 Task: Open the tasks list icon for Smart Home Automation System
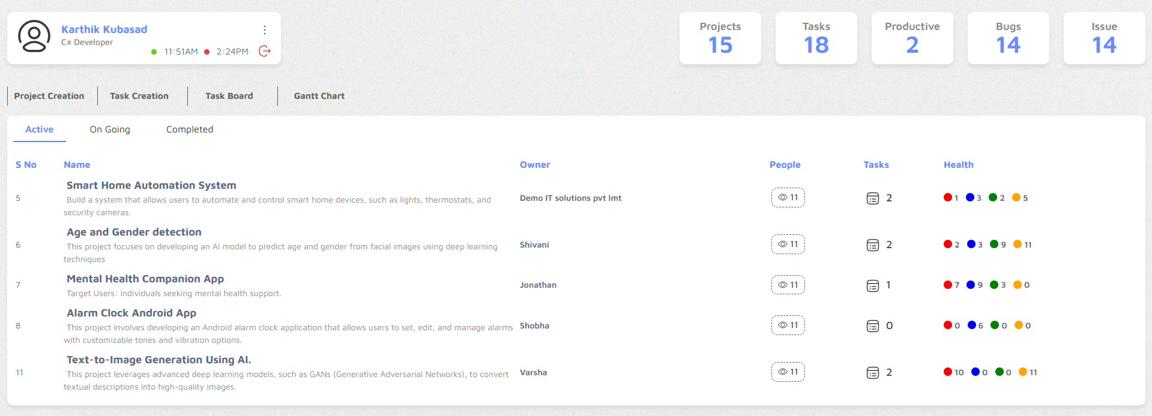tap(873, 198)
